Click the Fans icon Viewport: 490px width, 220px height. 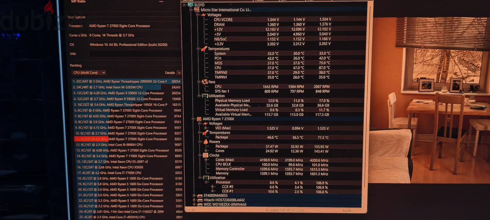pyautogui.click(x=205, y=82)
